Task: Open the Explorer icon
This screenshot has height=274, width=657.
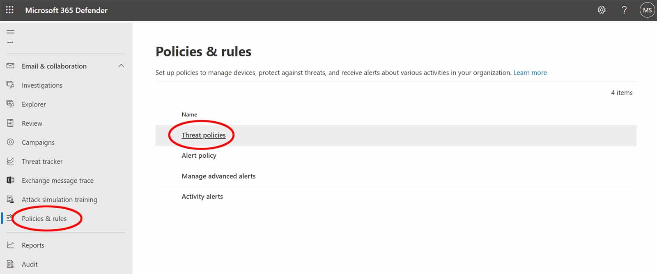Action: (10, 104)
